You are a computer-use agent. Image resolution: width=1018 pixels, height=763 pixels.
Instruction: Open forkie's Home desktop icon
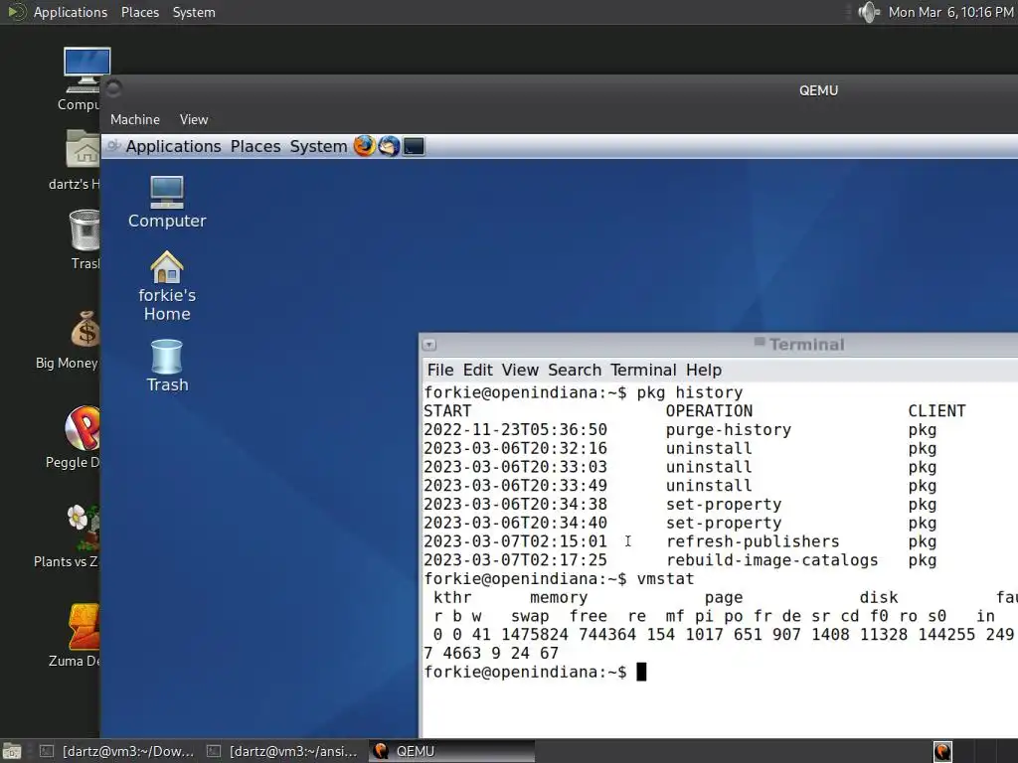tap(167, 286)
